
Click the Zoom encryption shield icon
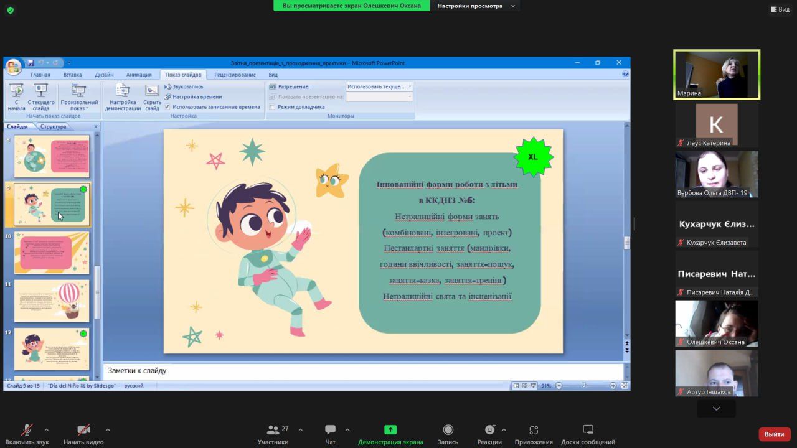click(10, 10)
